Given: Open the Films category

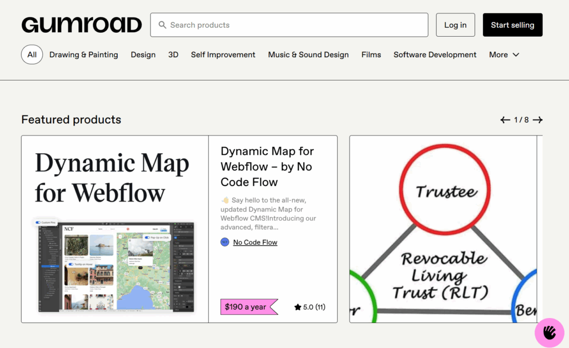Looking at the screenshot, I should pos(371,54).
